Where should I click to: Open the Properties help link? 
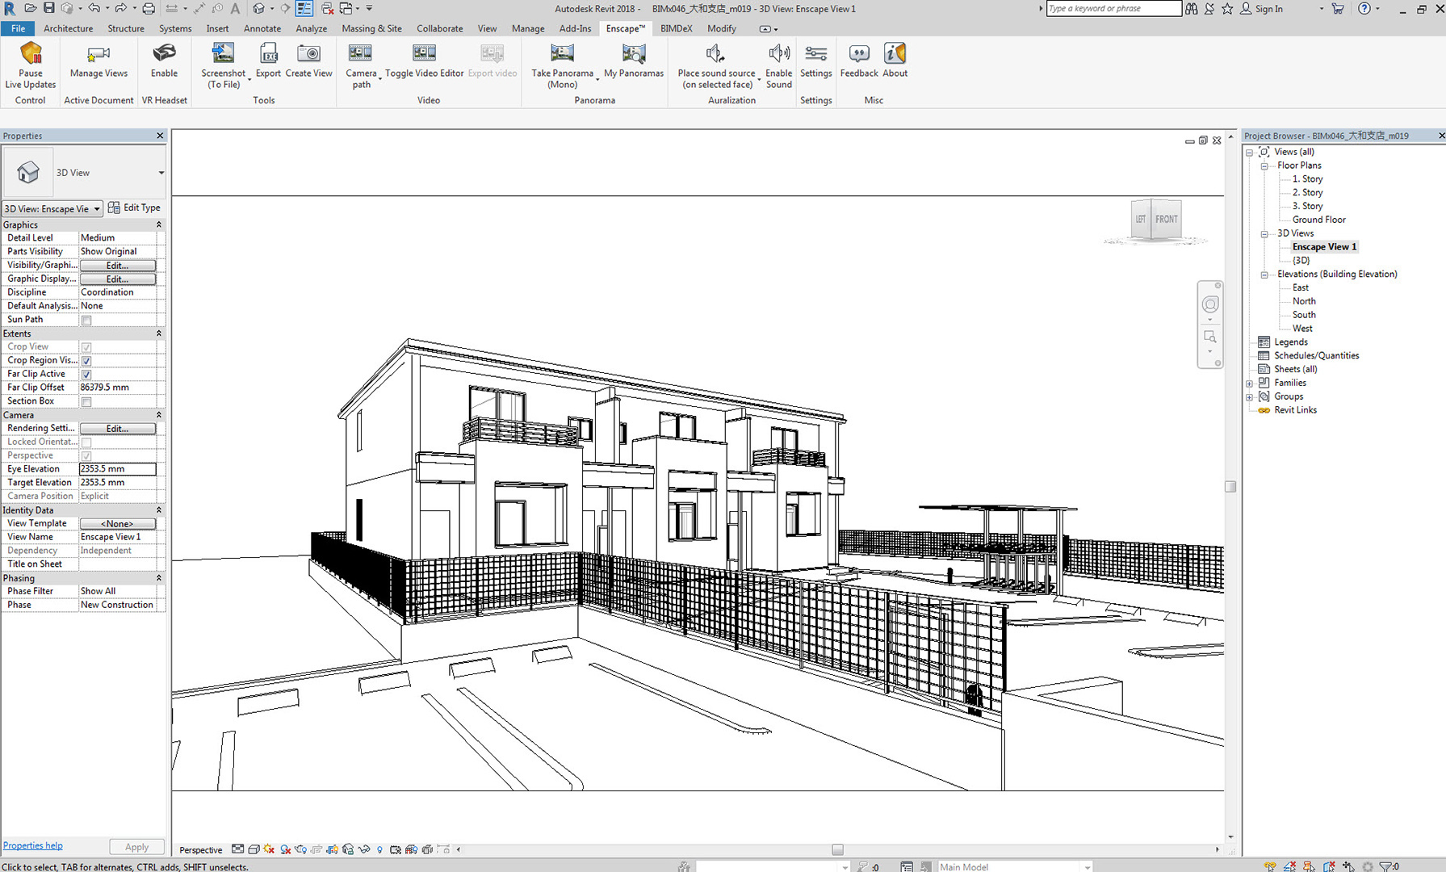33,845
